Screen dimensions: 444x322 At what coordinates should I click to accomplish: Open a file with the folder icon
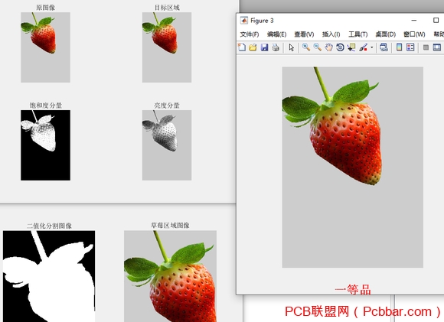point(253,47)
